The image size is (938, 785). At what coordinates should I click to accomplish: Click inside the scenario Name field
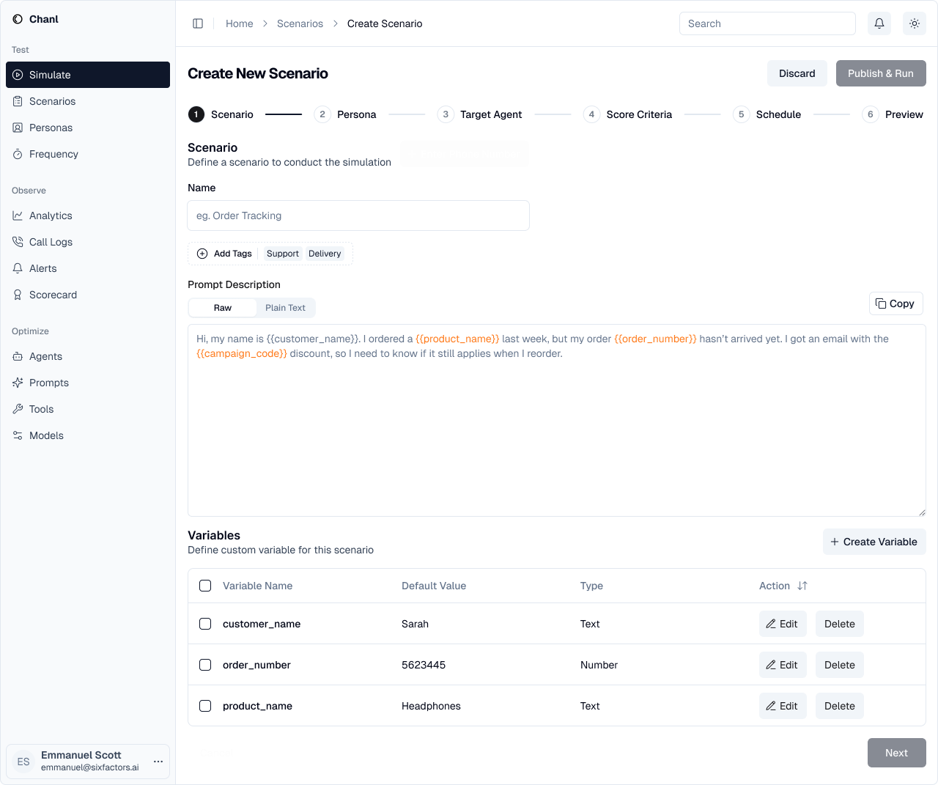(x=358, y=215)
